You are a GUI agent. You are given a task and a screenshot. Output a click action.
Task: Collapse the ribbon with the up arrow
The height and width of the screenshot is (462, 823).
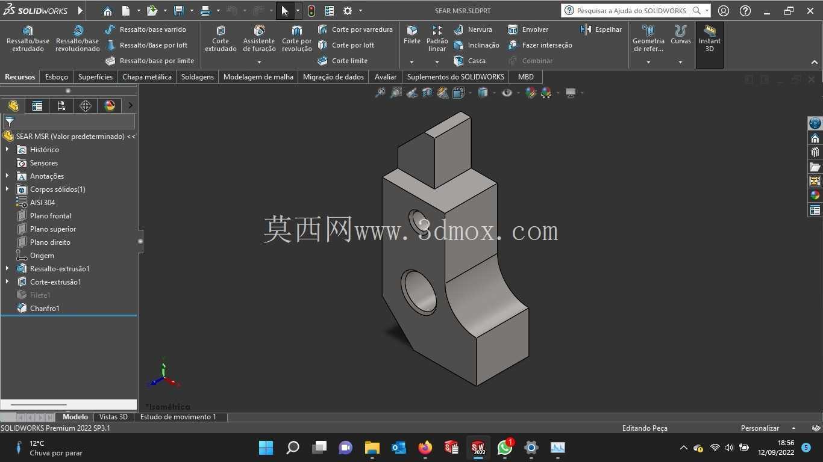[x=815, y=62]
